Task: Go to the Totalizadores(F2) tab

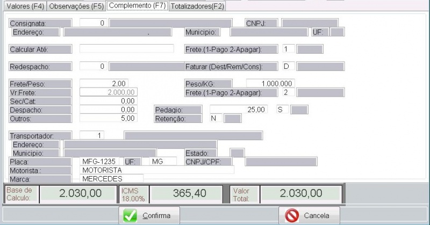Action: (x=197, y=6)
